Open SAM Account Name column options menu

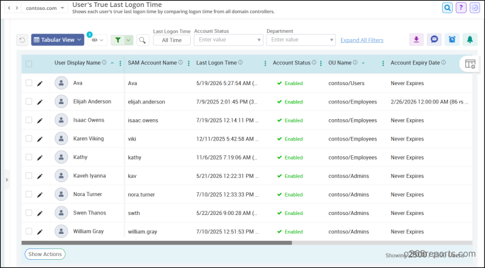[x=189, y=63]
